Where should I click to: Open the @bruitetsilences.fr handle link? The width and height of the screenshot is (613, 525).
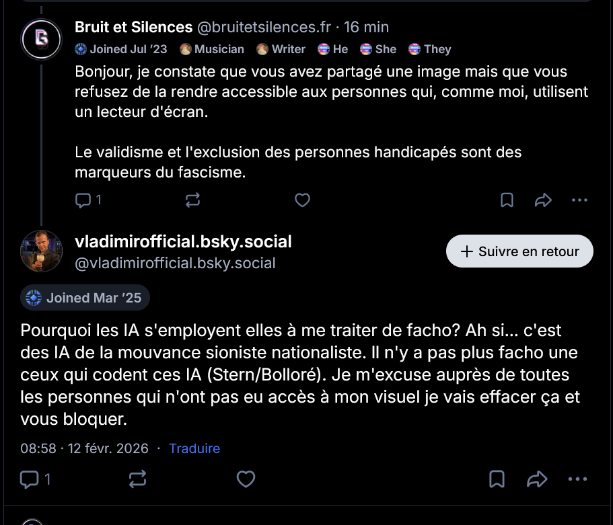tap(264, 28)
